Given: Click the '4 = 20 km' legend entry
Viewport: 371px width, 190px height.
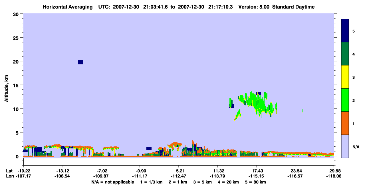Looking at the screenshot, I should [x=228, y=182].
